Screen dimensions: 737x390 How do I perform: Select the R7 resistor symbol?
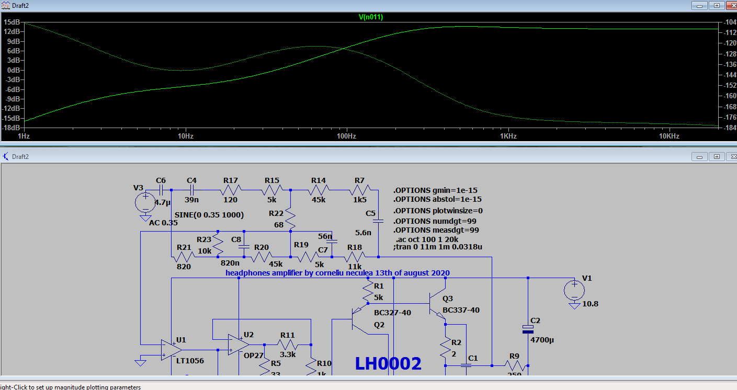[360, 189]
